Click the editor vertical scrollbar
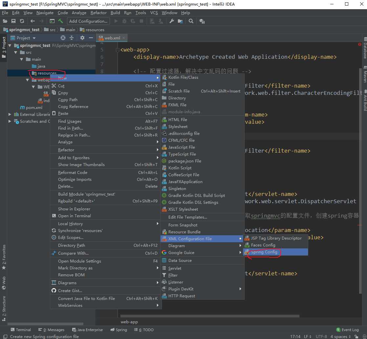 (360, 180)
